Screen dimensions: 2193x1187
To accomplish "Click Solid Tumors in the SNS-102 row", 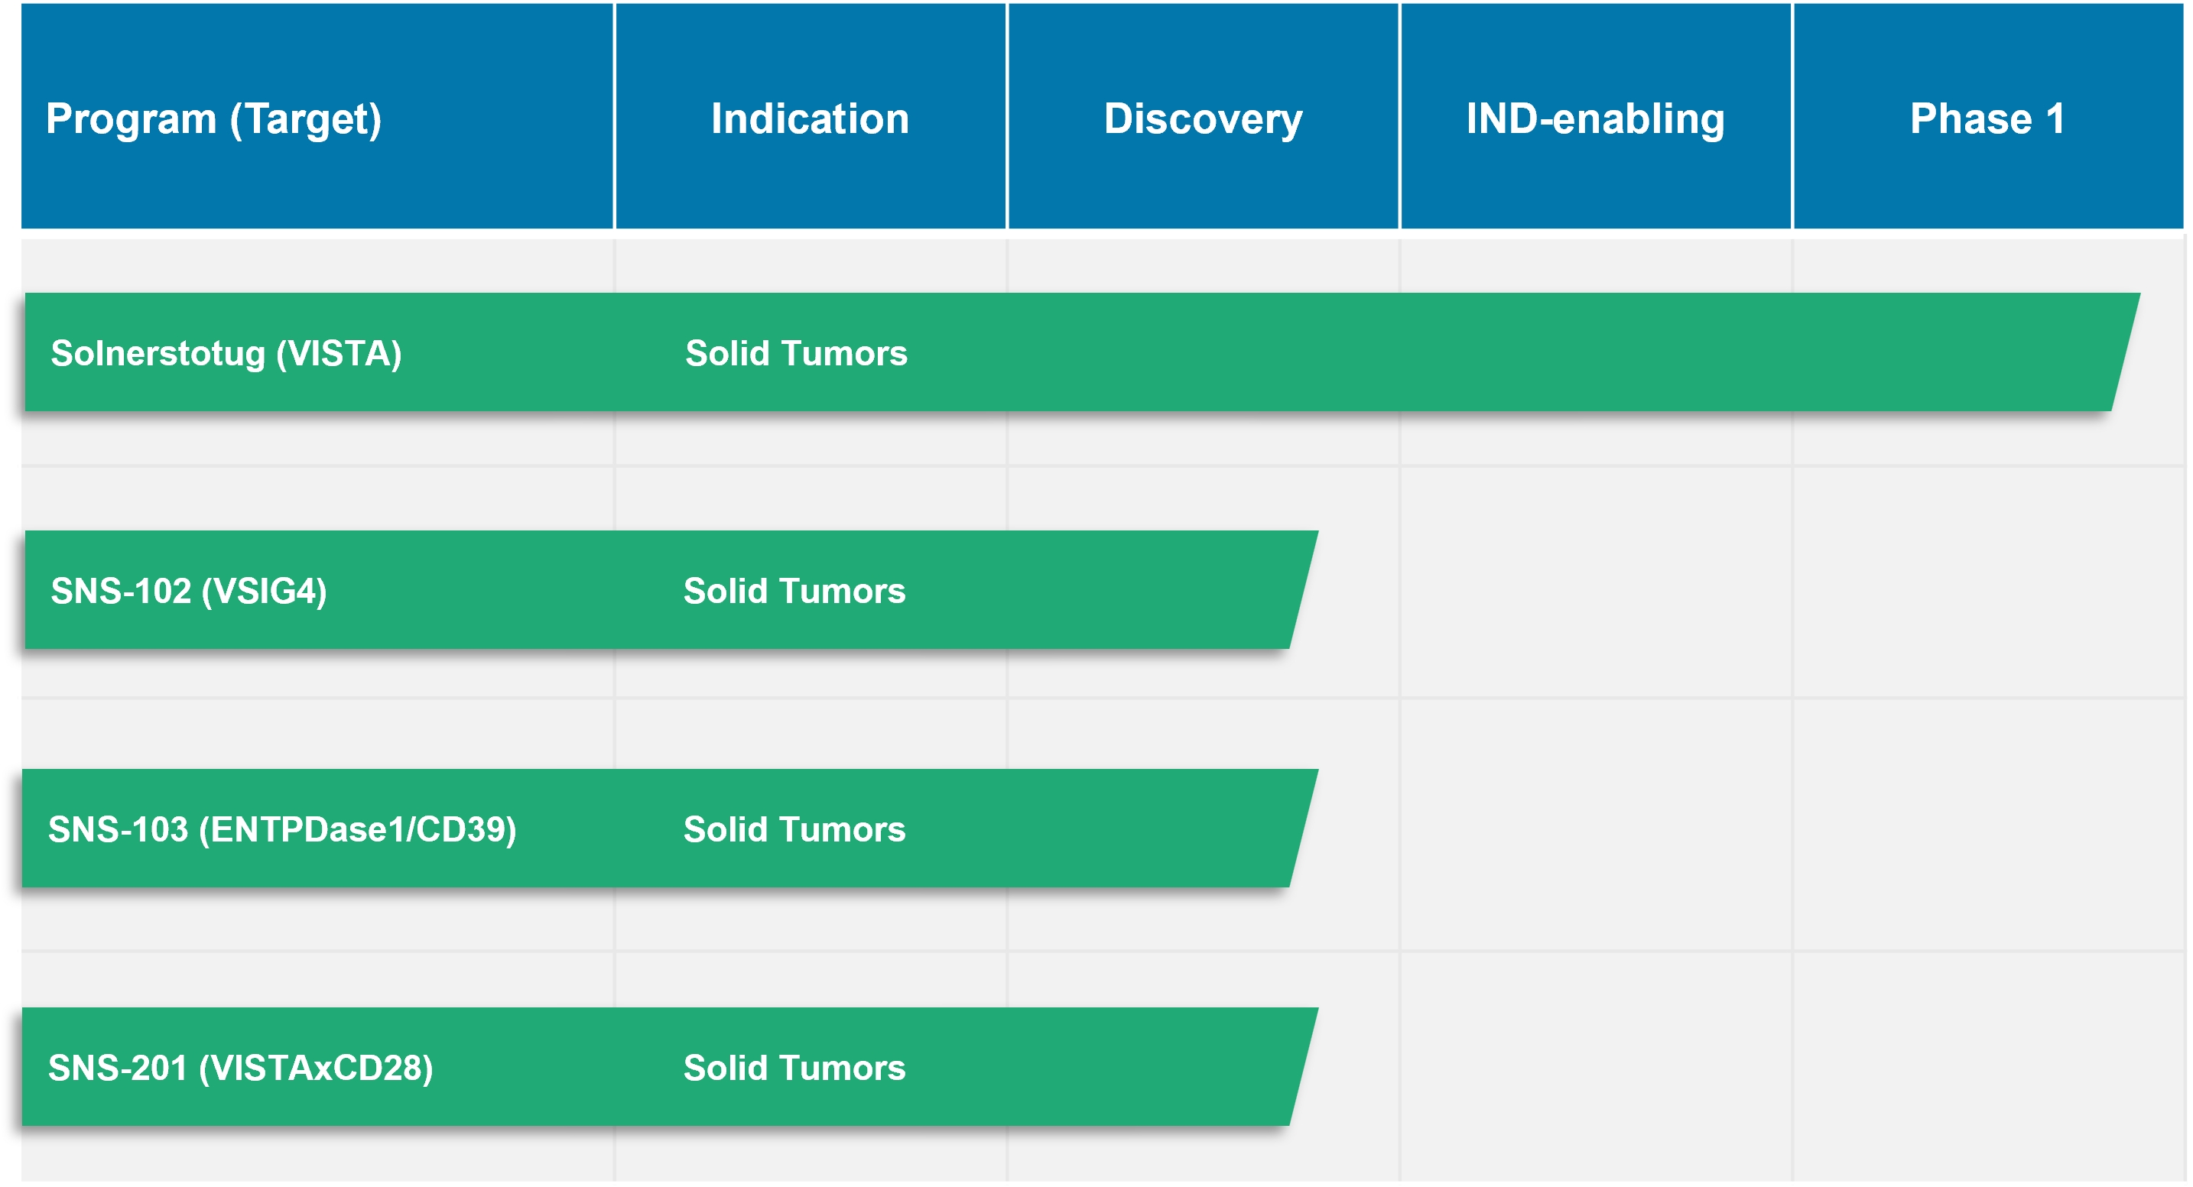I will click(794, 592).
